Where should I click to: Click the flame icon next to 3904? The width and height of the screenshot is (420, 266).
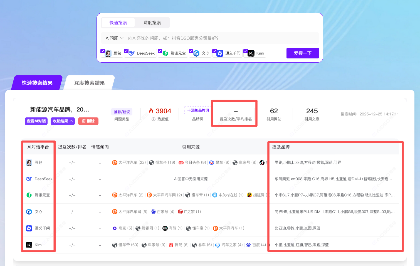(151, 111)
